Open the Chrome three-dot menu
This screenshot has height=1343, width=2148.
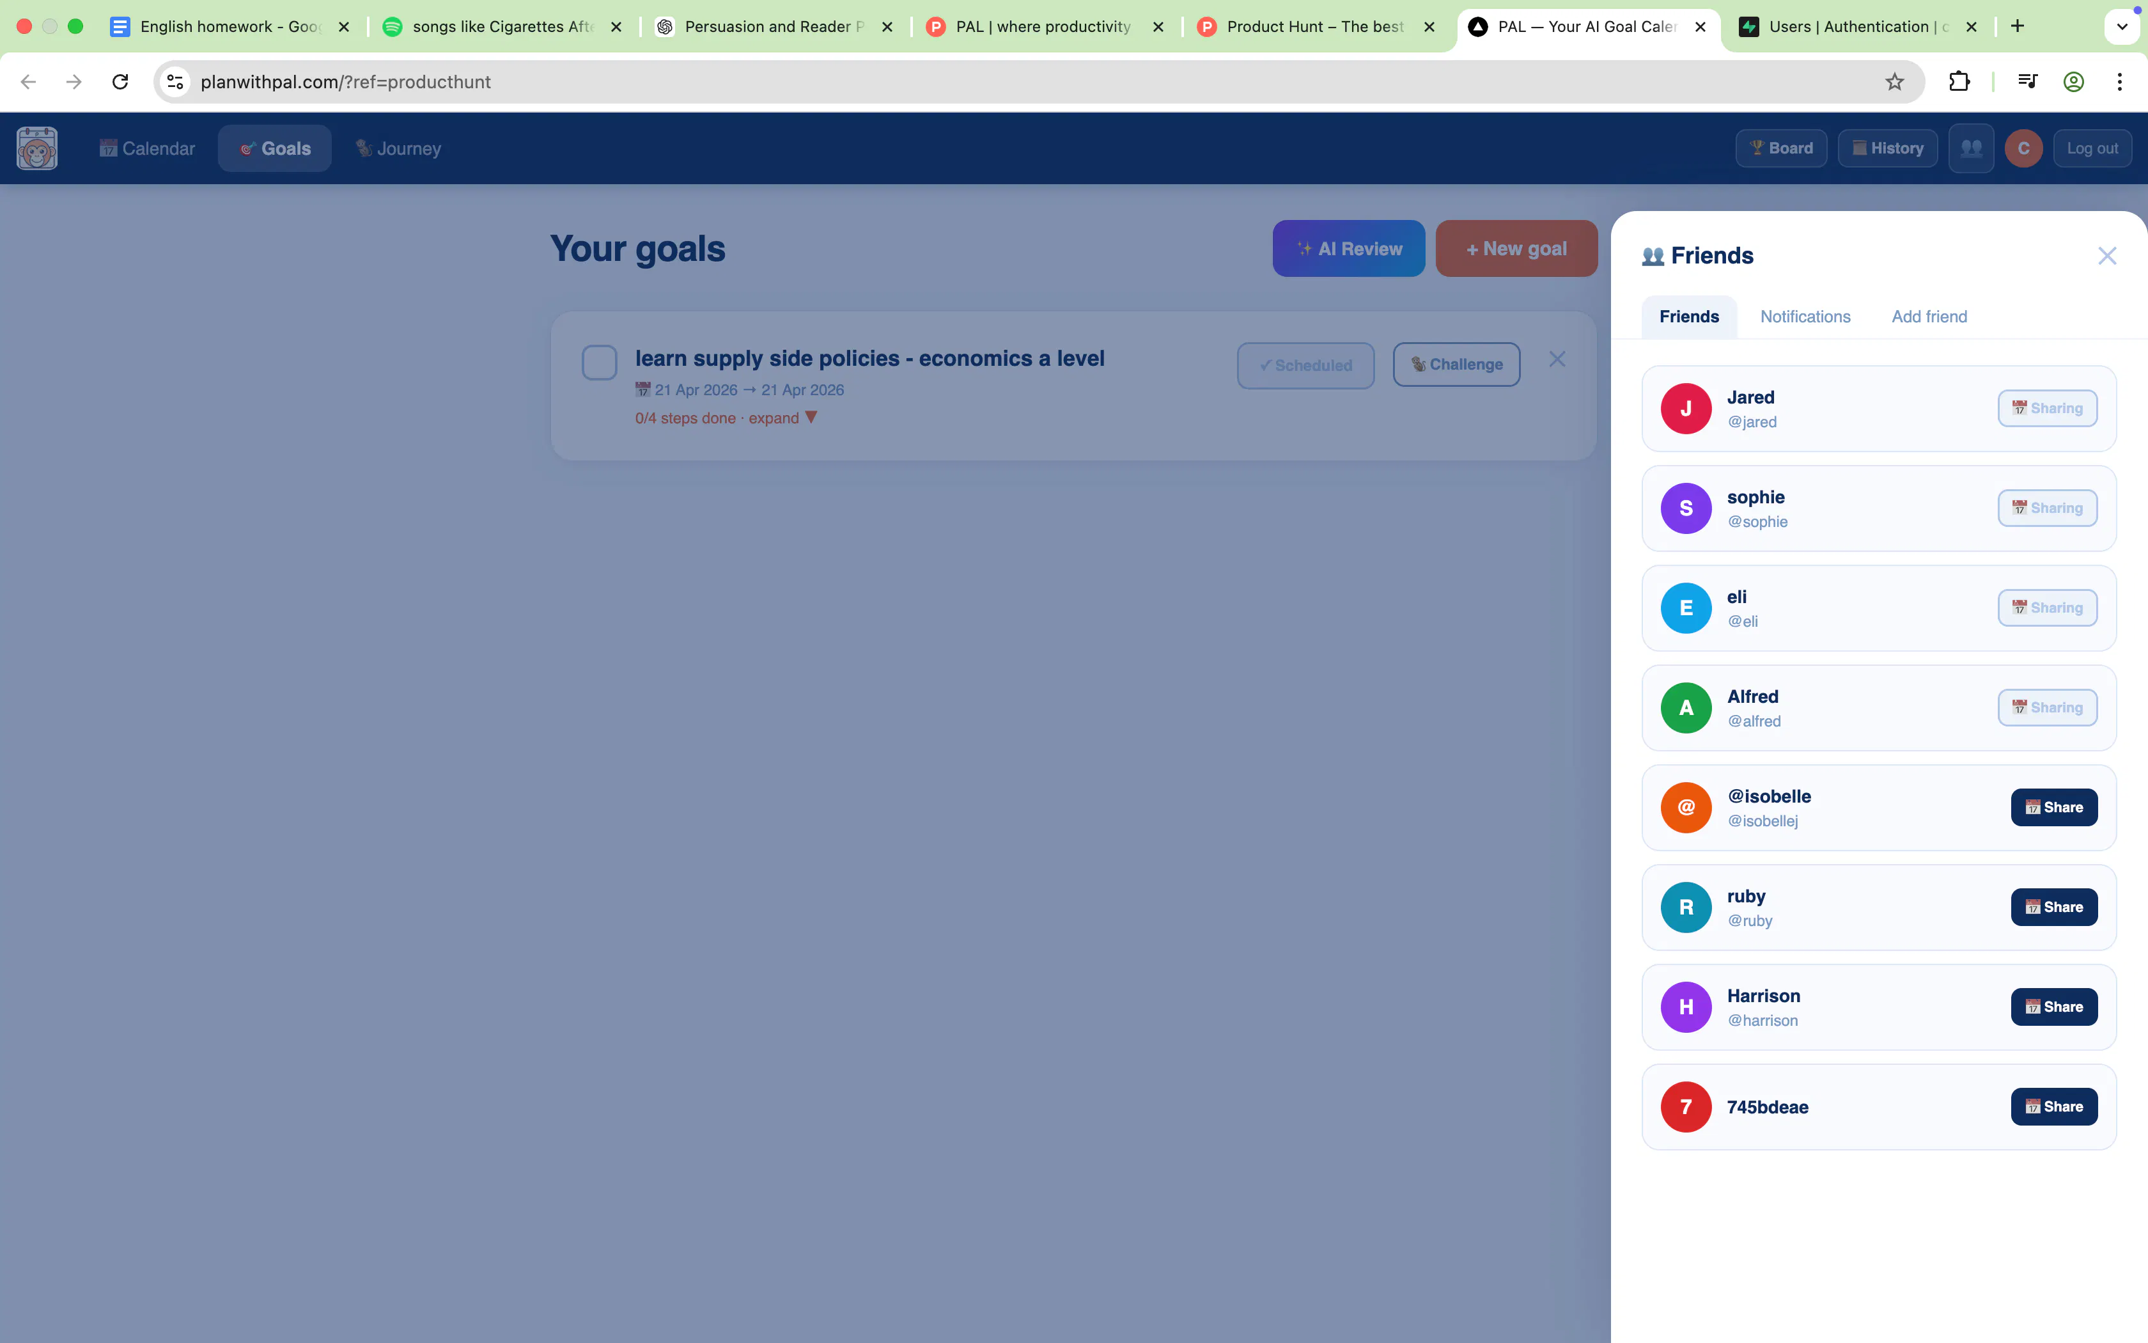coord(2120,82)
